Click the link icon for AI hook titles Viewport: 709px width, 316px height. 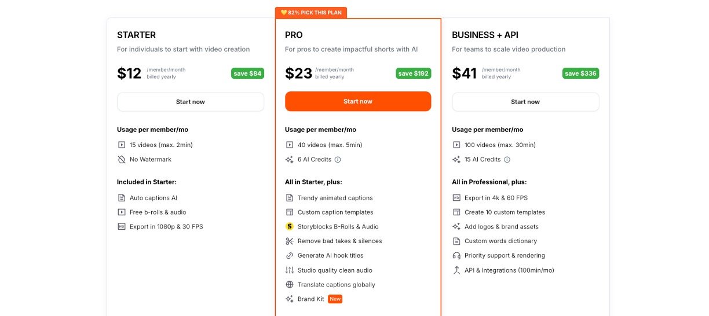290,256
